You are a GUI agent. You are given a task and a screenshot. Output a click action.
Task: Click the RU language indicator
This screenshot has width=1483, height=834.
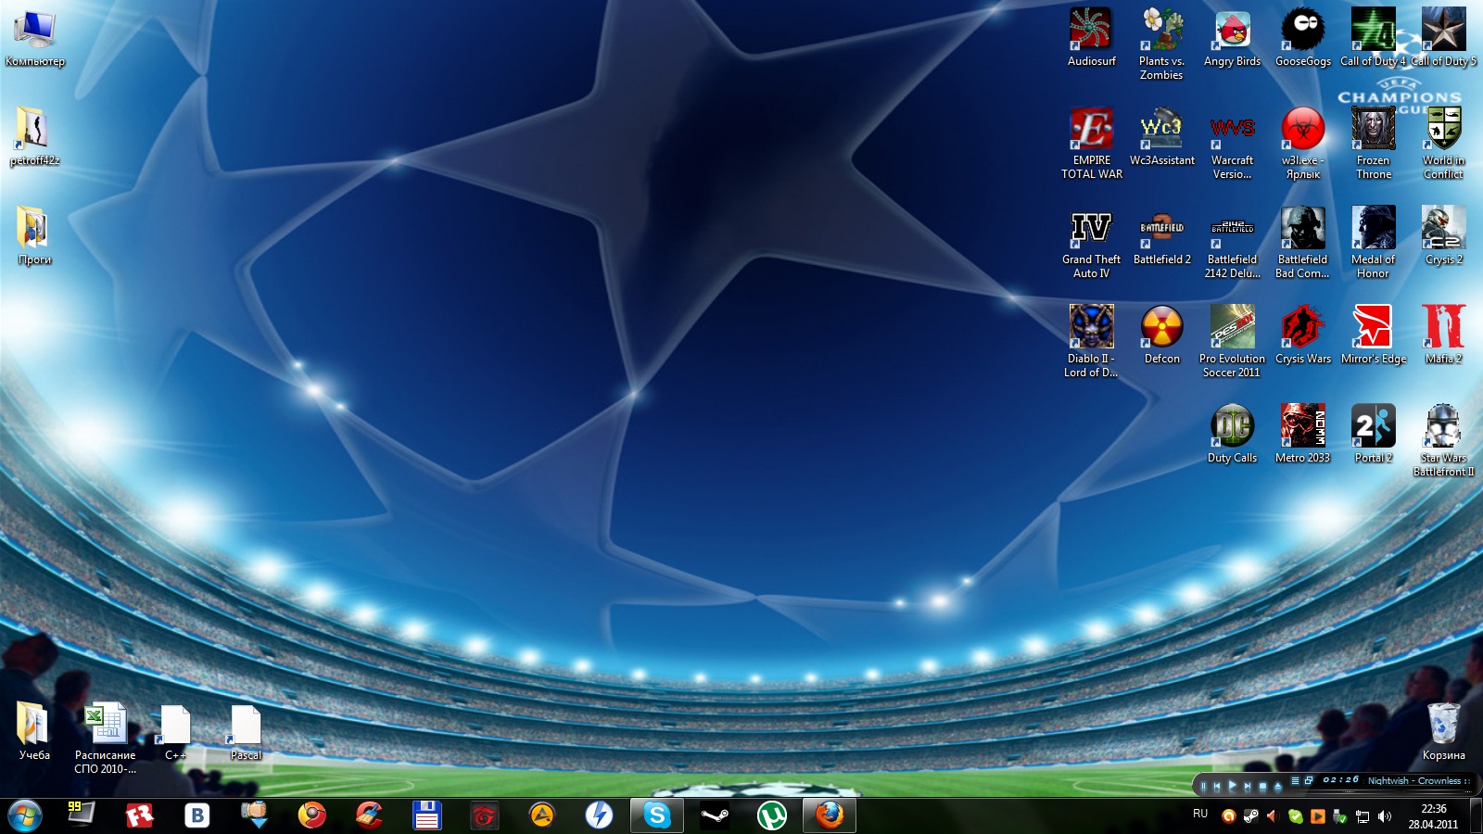pos(1200,814)
